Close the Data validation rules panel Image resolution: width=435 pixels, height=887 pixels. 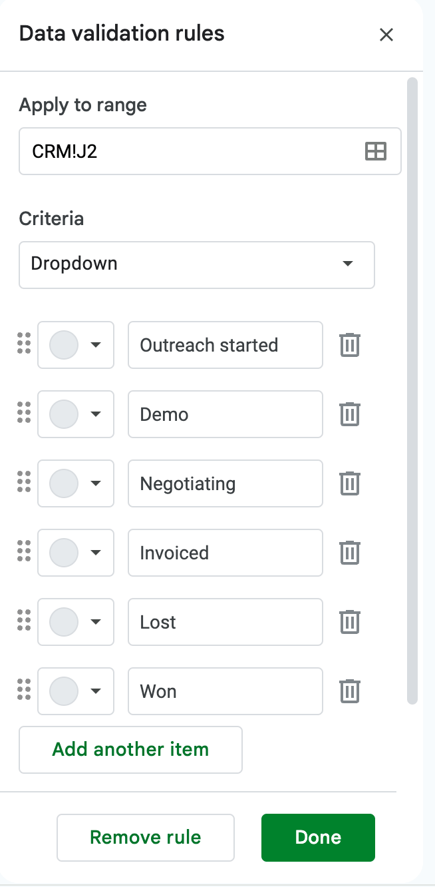pyautogui.click(x=386, y=35)
